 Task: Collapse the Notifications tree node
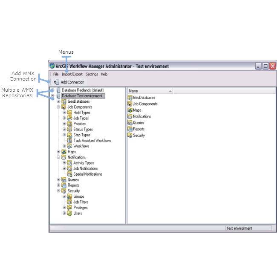pos(58,157)
